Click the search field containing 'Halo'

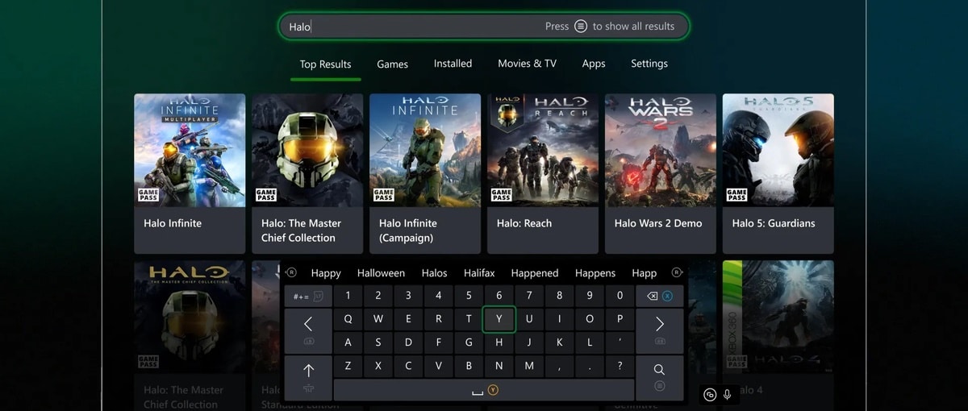[484, 26]
